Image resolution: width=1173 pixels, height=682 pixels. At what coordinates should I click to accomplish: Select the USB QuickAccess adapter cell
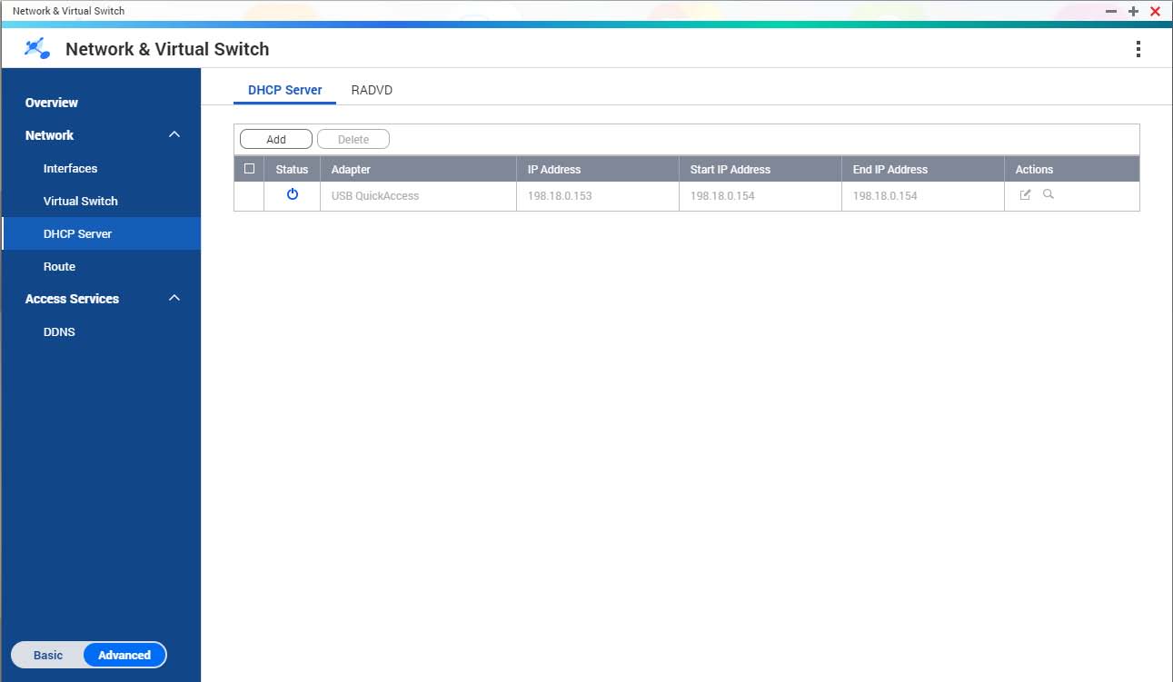coord(418,196)
